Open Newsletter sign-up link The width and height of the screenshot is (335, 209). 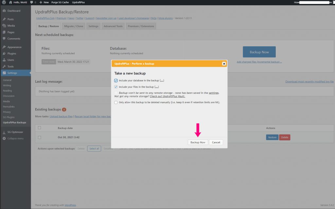click(106, 18)
